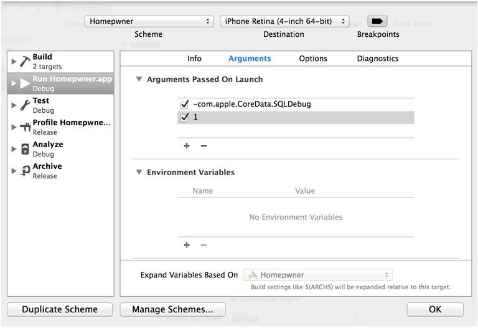Click the Test wrench icon
The height and width of the screenshot is (336, 478).
(25, 105)
